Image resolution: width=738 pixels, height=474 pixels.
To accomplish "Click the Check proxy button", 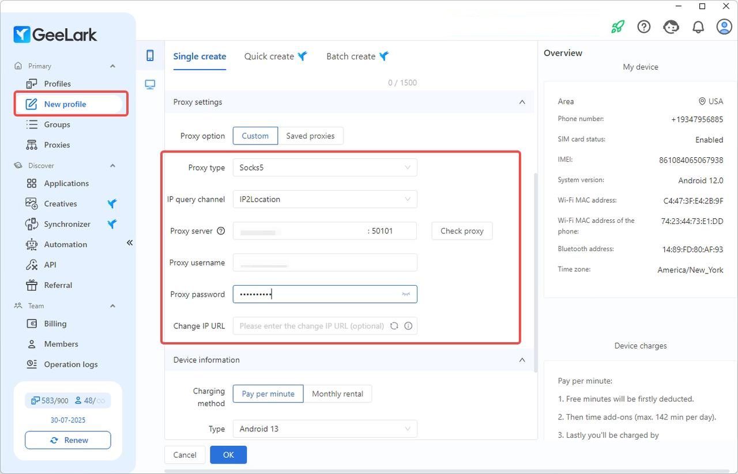I will point(462,231).
